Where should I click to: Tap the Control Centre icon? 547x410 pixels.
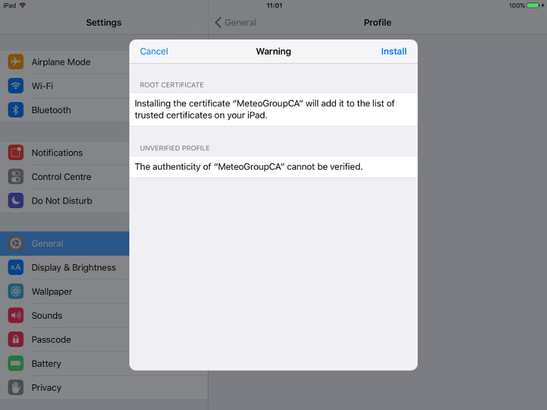(x=16, y=177)
